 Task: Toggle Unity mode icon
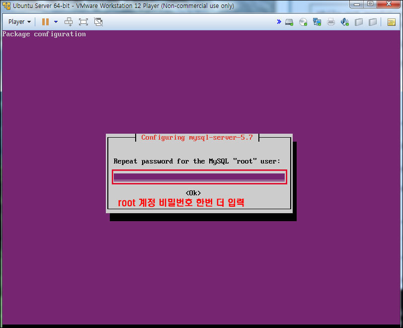[x=98, y=22]
